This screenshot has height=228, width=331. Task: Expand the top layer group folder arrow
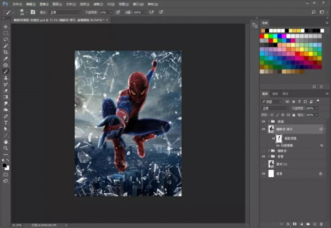coord(269,121)
